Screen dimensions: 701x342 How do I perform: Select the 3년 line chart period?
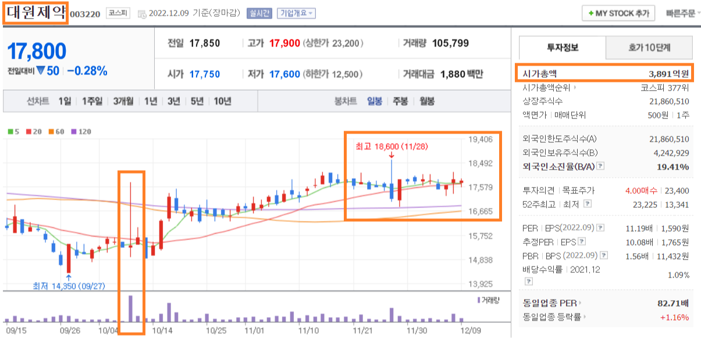173,101
